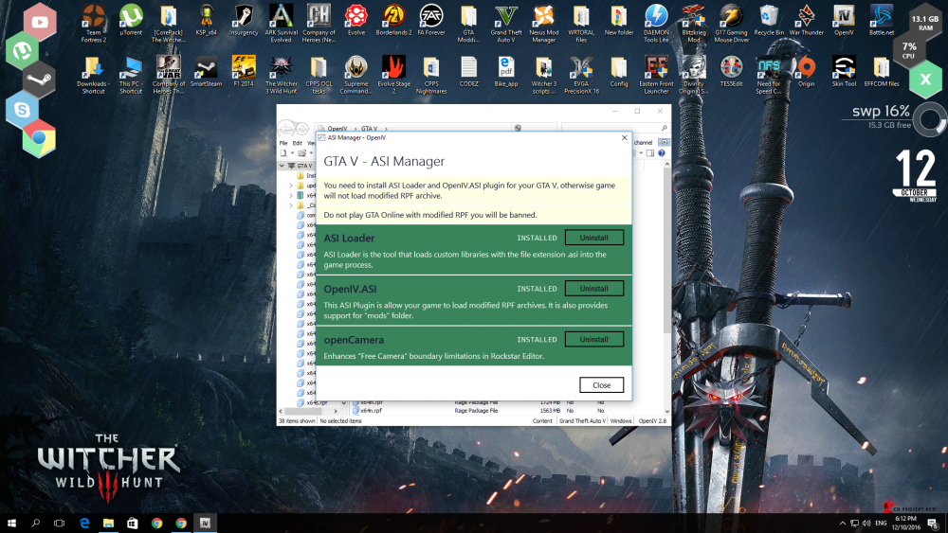Click the GTA V breadcrumb in address bar
948x533 pixels.
pos(369,129)
